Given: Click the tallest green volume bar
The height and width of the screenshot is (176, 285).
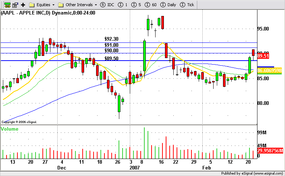Looking at the screenshot, I should tap(144, 143).
